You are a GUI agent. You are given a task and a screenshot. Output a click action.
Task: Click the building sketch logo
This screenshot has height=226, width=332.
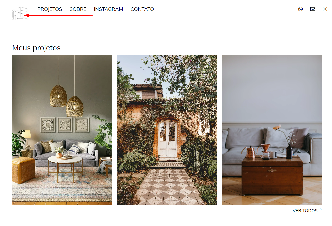click(x=20, y=13)
